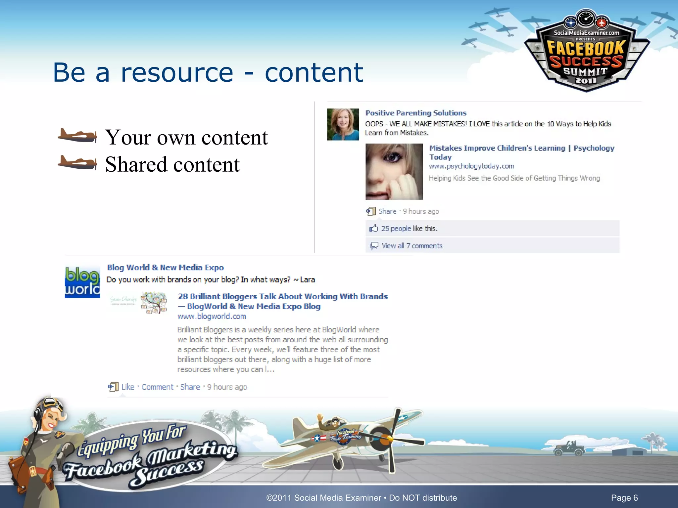This screenshot has height=508, width=678.
Task: Click the Positive Parenting post's 9 hours ago timestamp
Action: (421, 211)
